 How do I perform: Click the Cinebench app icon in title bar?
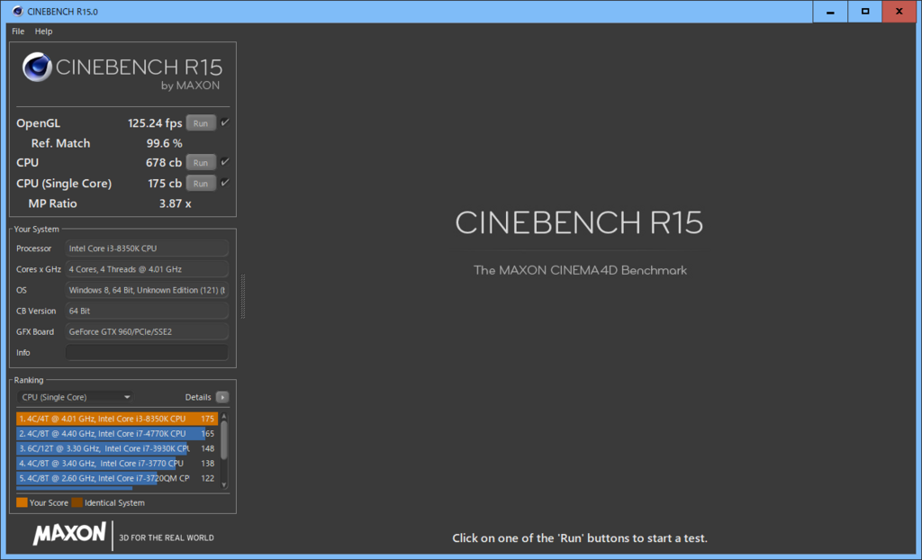pos(18,11)
